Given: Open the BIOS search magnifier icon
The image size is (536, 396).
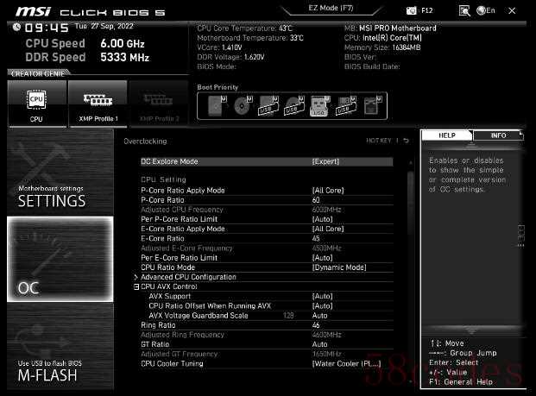Looking at the screenshot, I should pos(464,11).
